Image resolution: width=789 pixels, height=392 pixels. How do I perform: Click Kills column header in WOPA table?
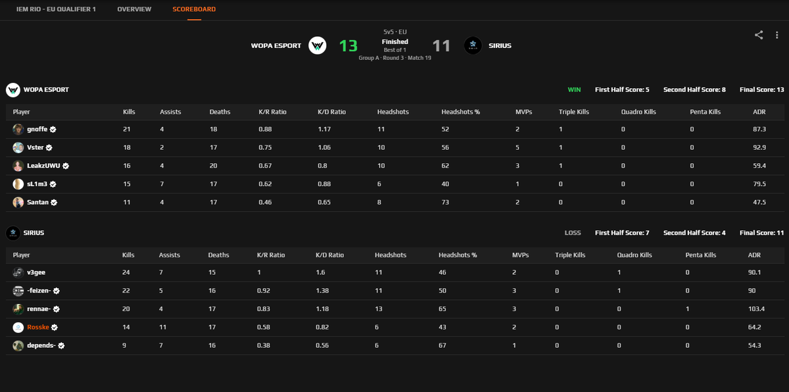click(x=130, y=112)
